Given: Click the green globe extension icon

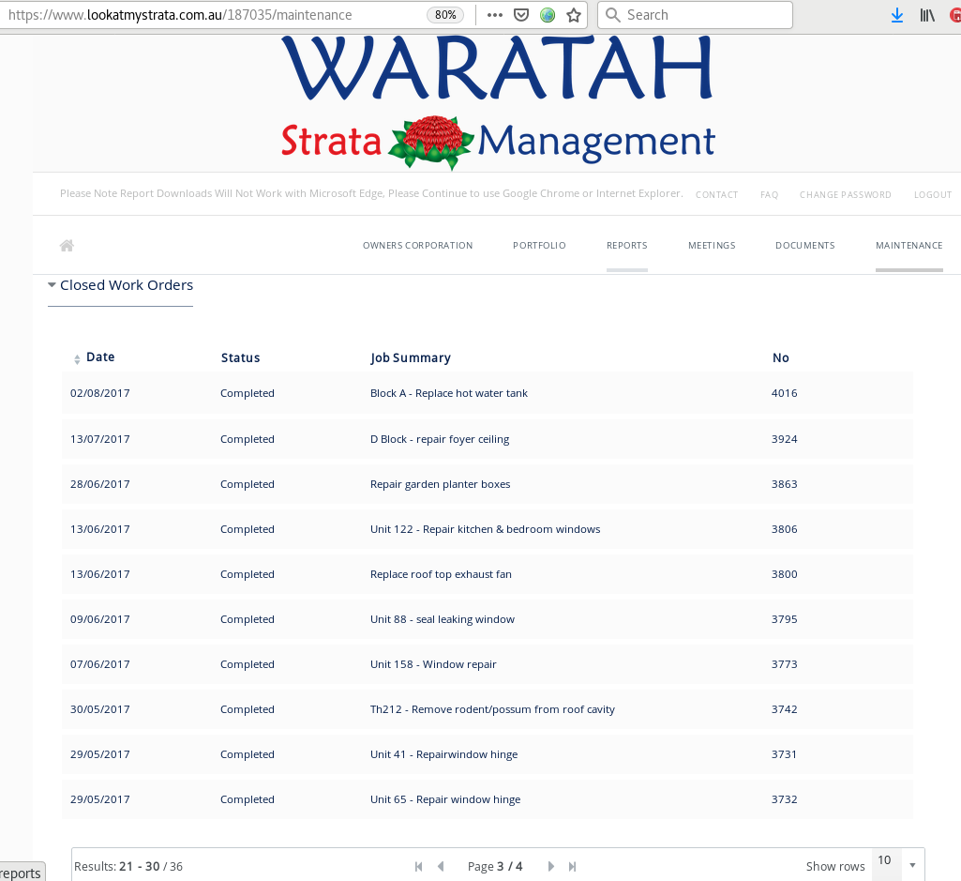Looking at the screenshot, I should point(548,15).
